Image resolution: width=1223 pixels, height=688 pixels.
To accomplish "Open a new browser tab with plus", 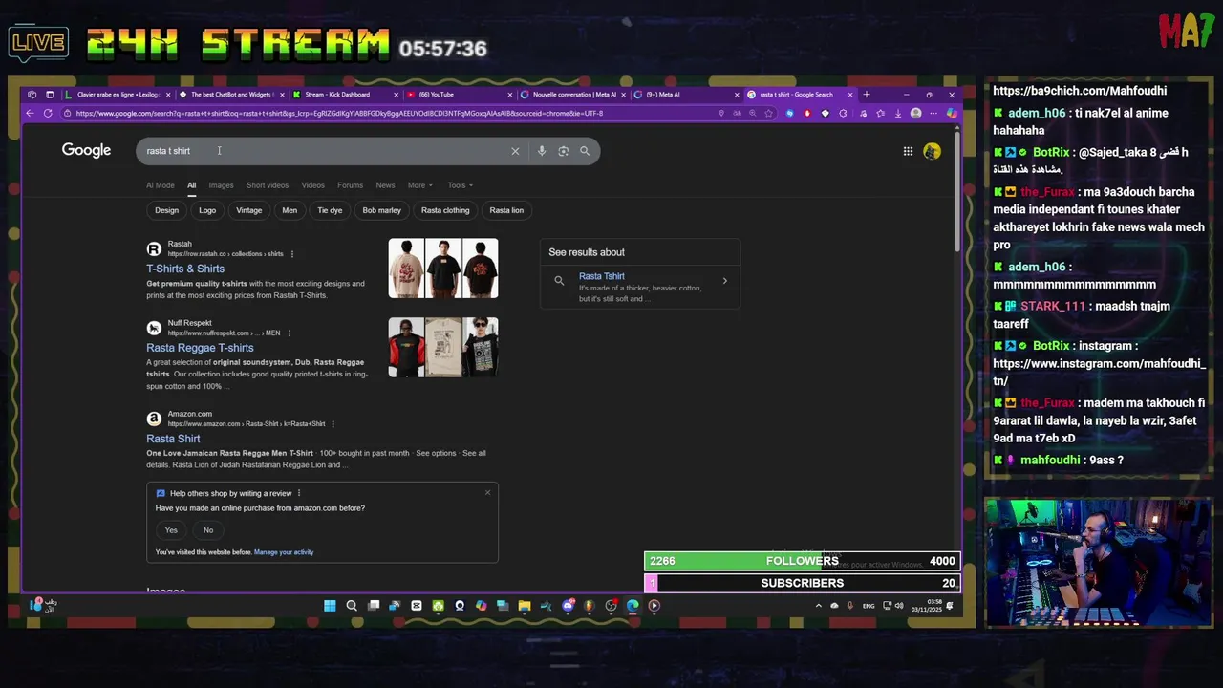I will 867,95.
